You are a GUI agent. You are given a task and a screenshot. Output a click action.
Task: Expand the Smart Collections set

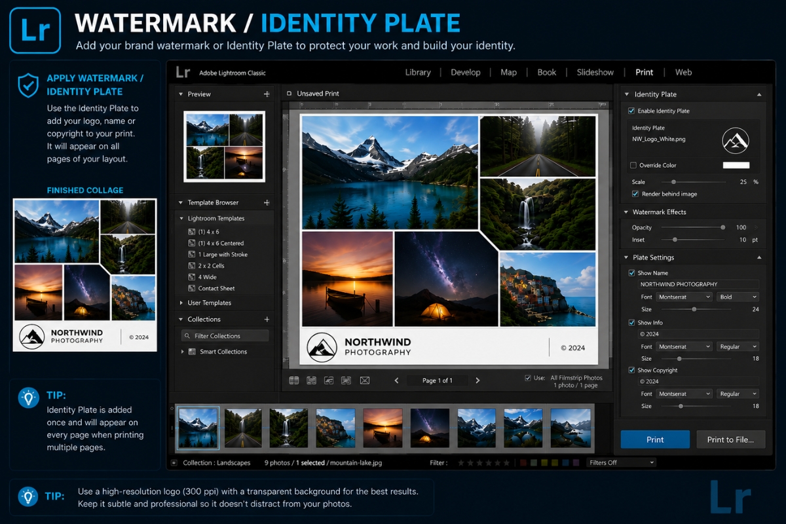[x=182, y=352]
